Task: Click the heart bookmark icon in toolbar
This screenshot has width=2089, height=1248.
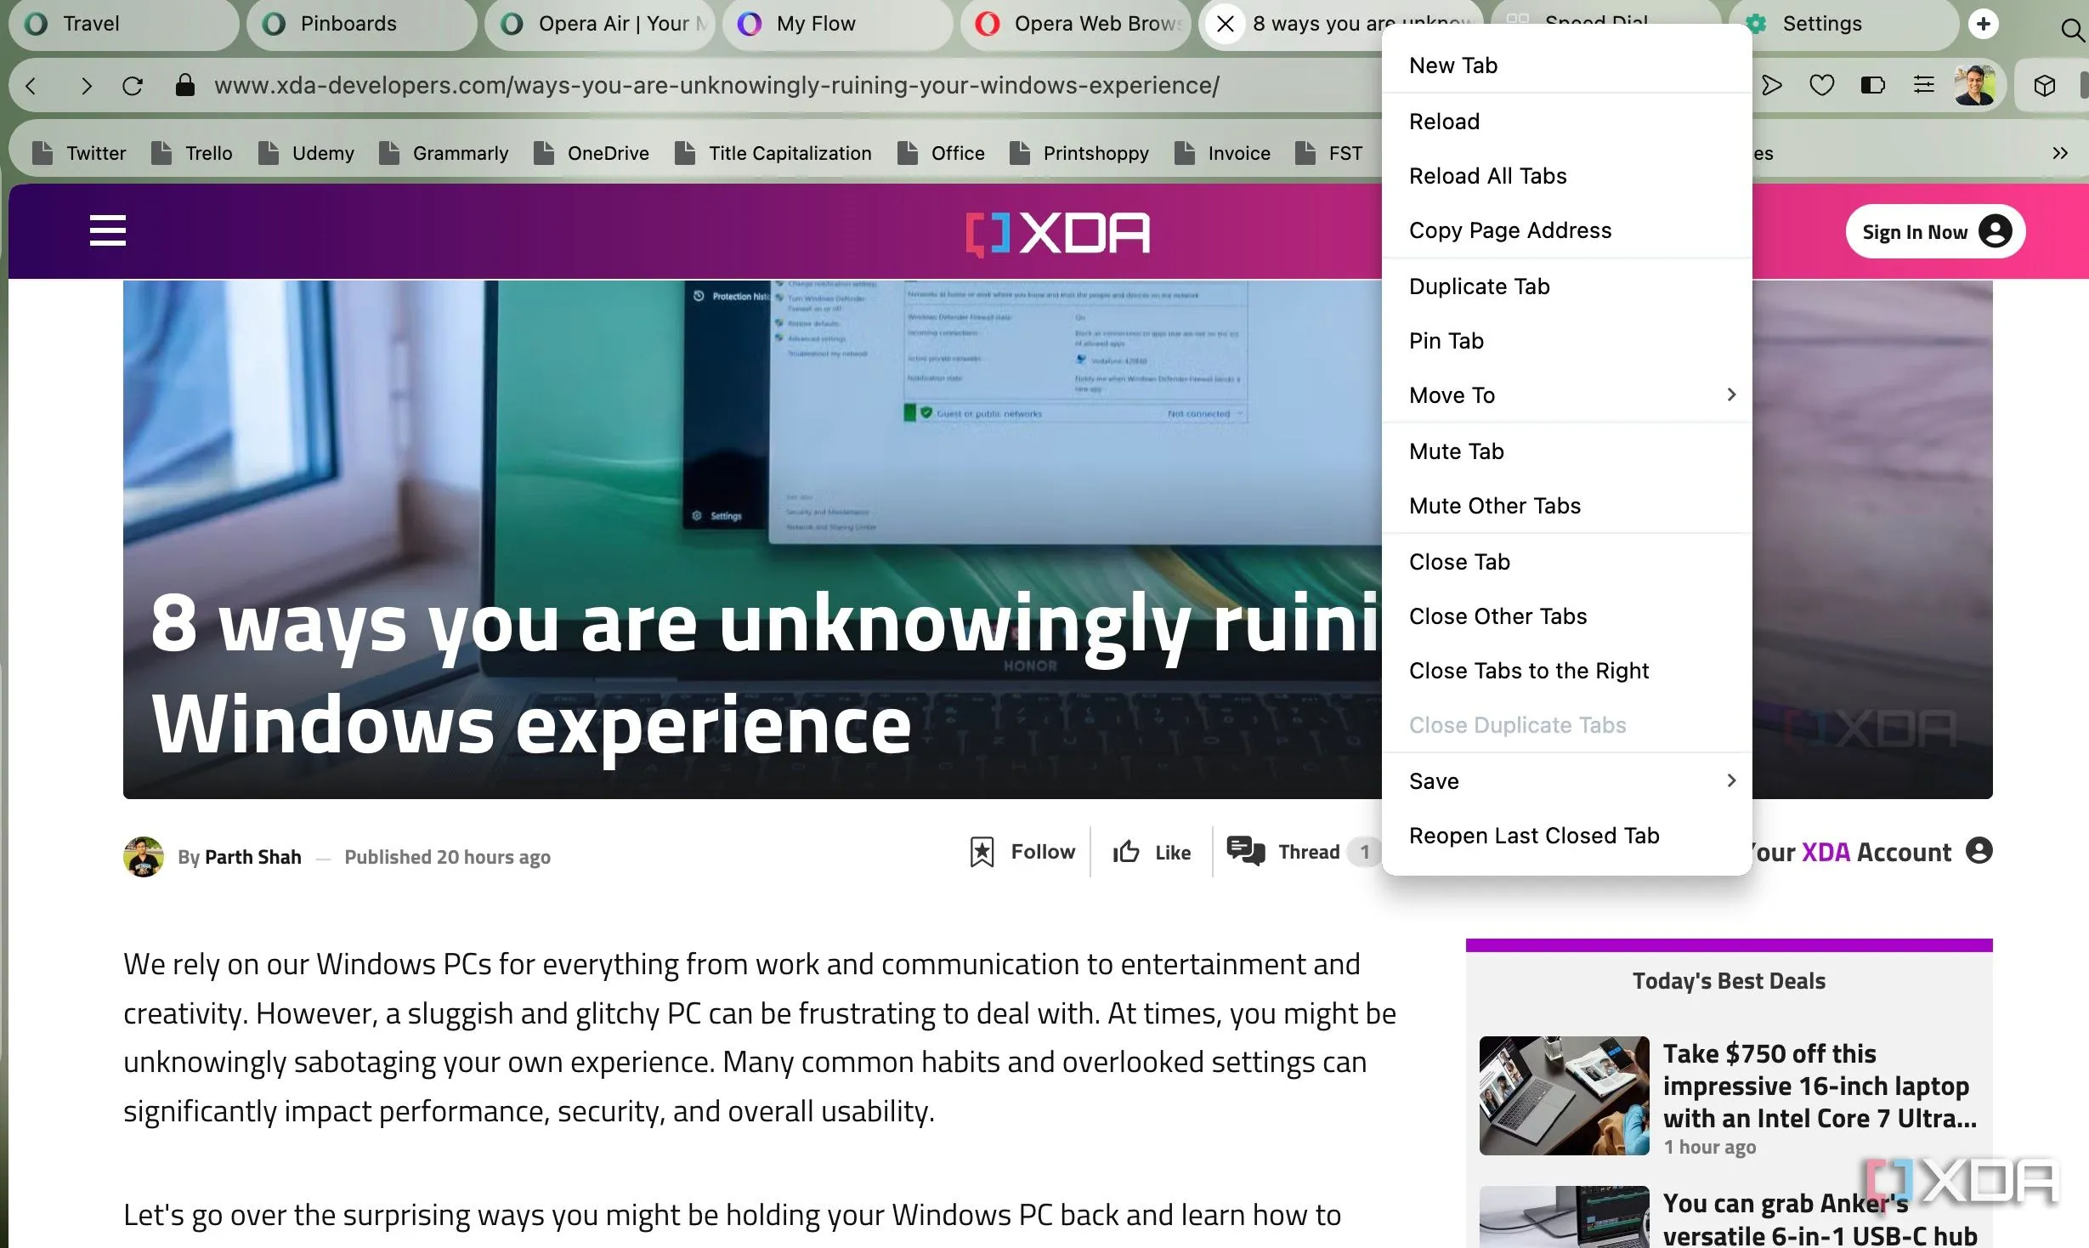Action: 1821,85
